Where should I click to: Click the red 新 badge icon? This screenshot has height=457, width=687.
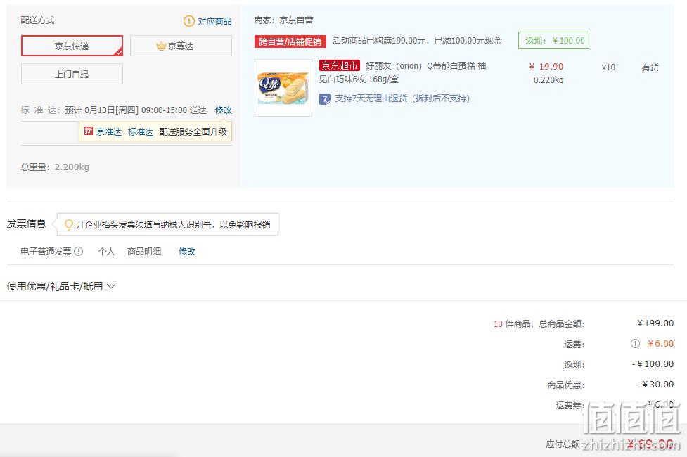click(x=89, y=131)
